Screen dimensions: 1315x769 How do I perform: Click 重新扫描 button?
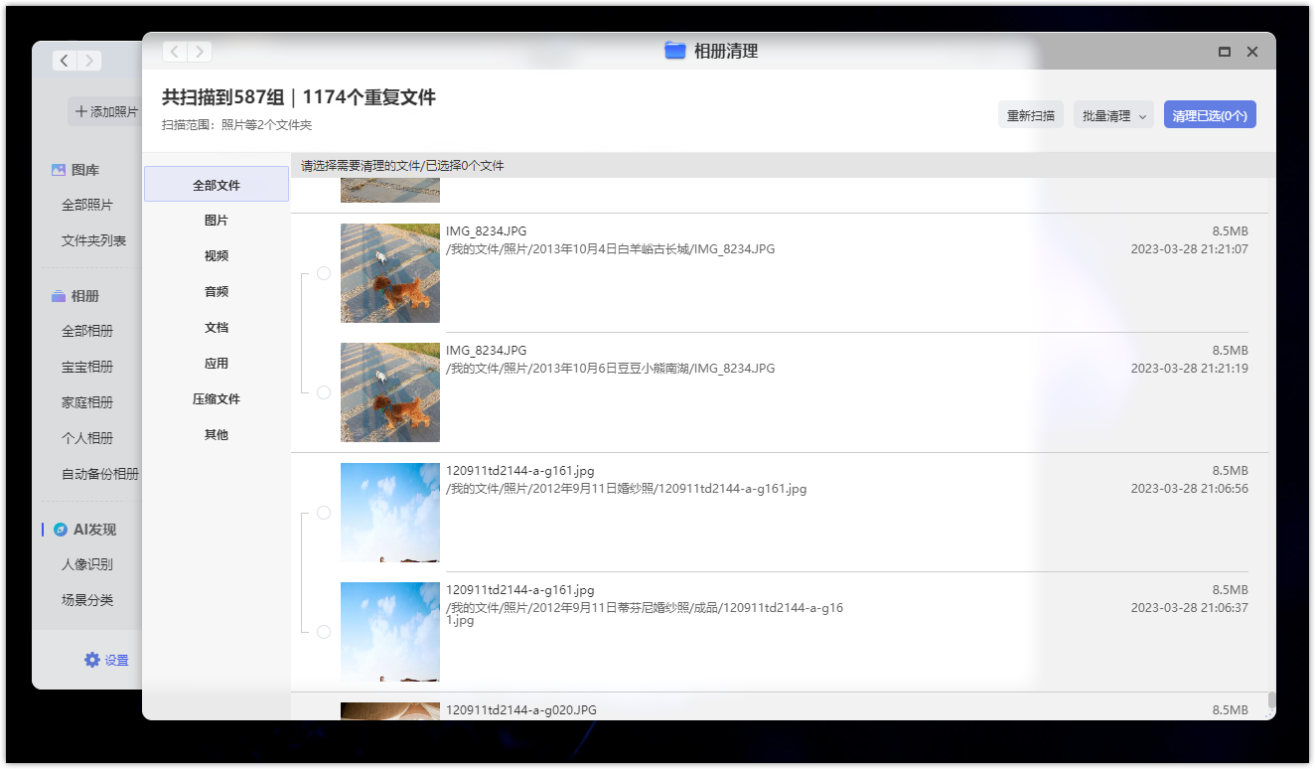(x=1031, y=115)
